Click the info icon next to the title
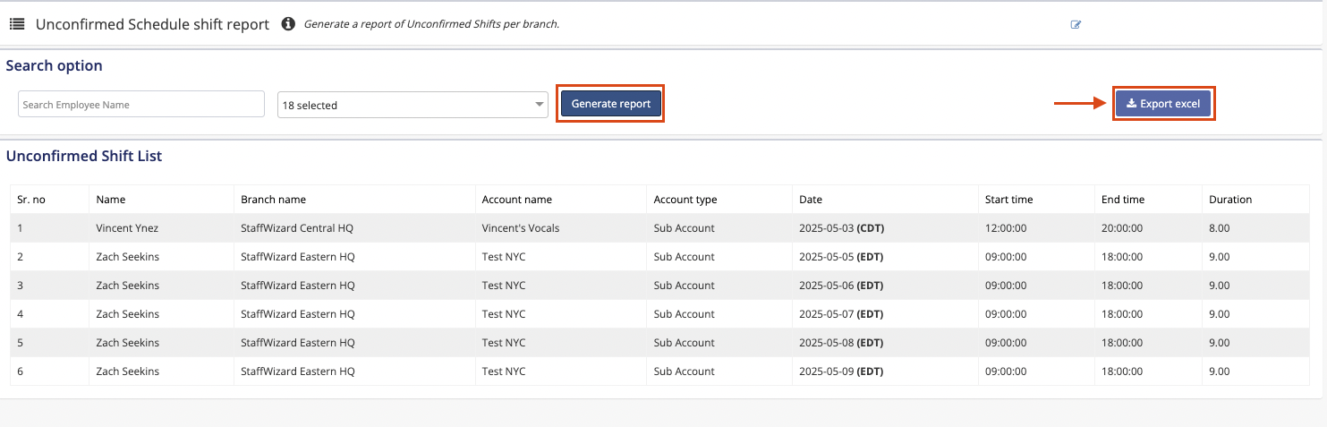This screenshot has width=1327, height=427. tap(288, 24)
